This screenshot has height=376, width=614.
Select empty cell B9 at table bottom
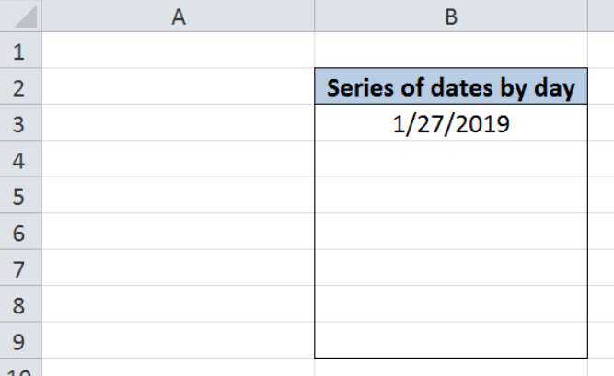pos(451,340)
